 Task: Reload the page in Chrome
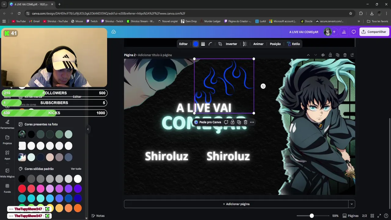point(19,13)
